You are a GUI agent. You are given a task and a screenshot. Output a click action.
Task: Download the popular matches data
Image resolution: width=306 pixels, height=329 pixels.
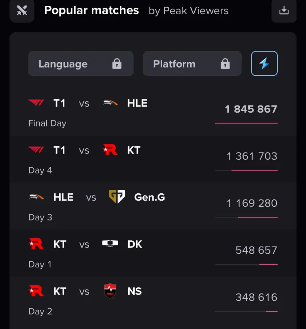284,10
